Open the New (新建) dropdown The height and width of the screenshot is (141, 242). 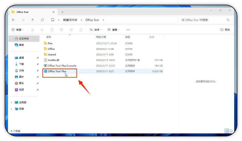18,30
